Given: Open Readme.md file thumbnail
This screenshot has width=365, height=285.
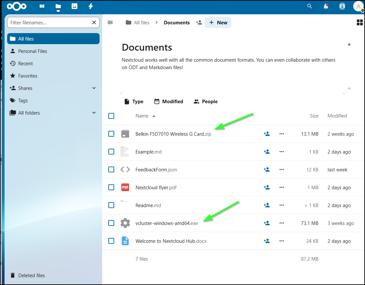Looking at the screenshot, I should point(125,205).
